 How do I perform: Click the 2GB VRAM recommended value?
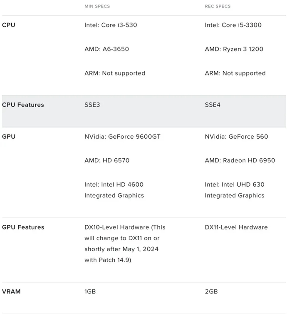click(211, 292)
